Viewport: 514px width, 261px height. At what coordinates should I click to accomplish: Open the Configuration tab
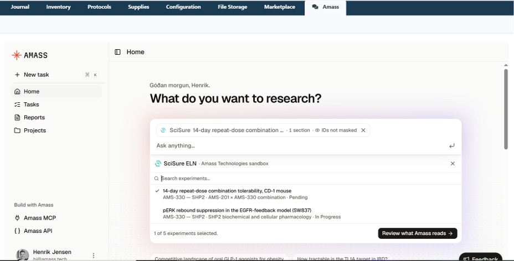pyautogui.click(x=183, y=7)
